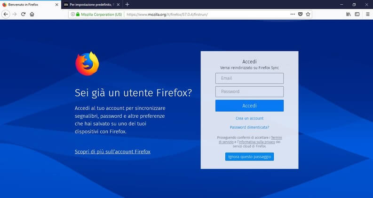The height and width of the screenshot is (198, 373).
Task: Go back using the back arrow button
Action: pos(6,14)
